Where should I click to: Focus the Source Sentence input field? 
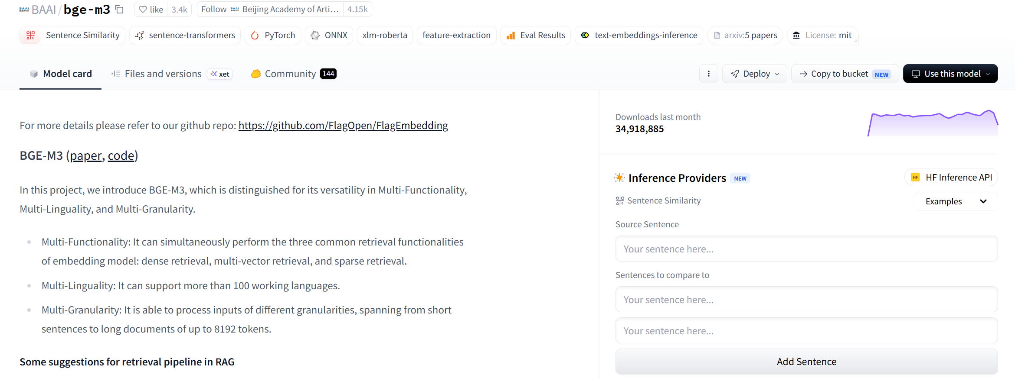807,249
